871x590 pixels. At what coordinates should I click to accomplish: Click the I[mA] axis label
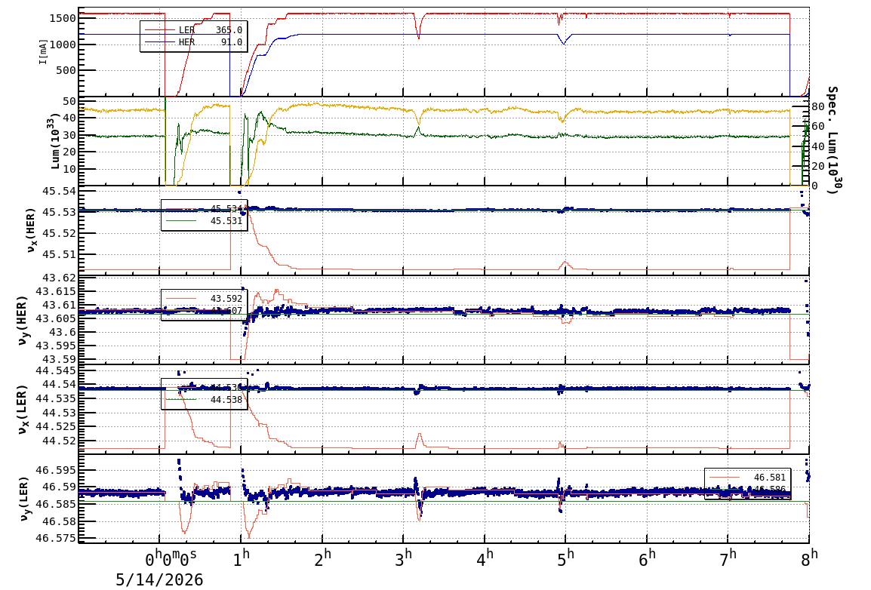point(43,51)
